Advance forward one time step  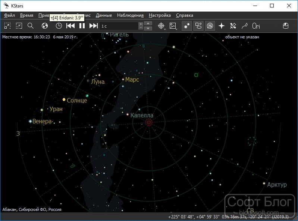coord(94,26)
